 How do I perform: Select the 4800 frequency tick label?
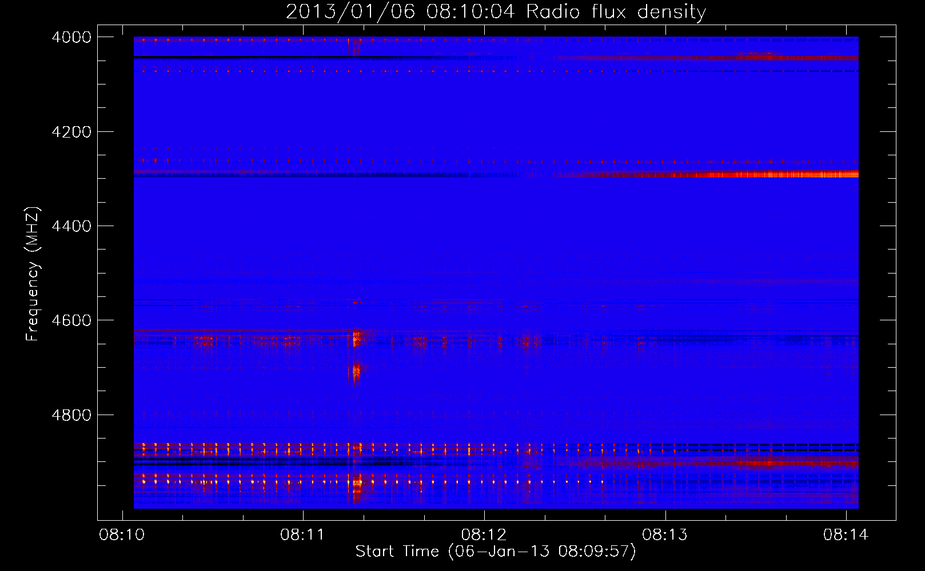(x=71, y=415)
